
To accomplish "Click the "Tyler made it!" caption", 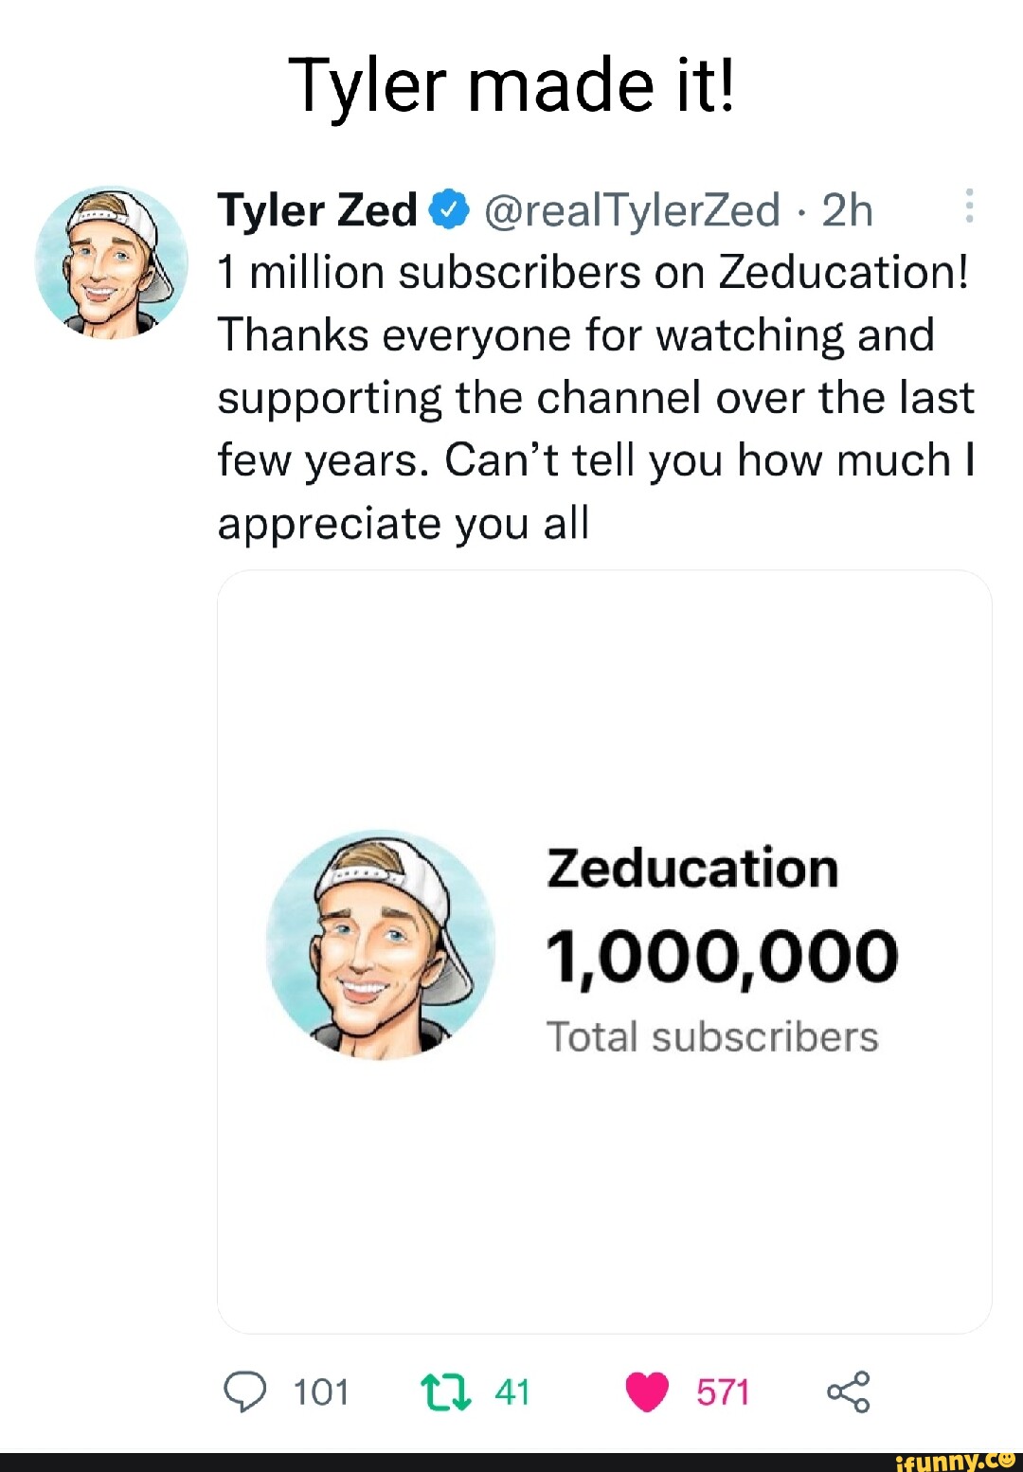I will (511, 84).
